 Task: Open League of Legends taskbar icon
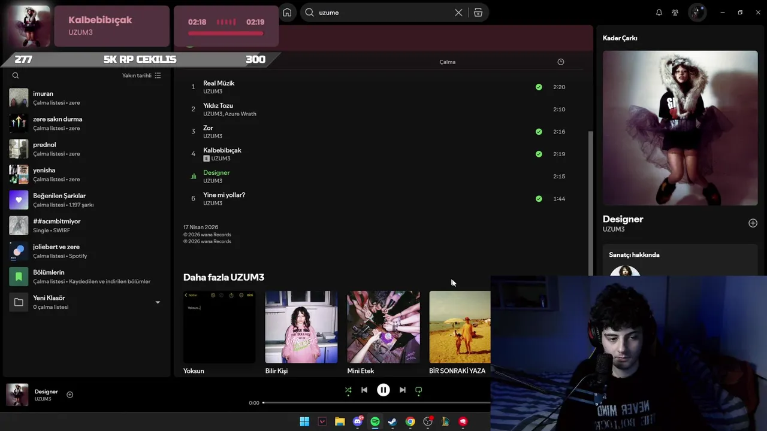445,421
